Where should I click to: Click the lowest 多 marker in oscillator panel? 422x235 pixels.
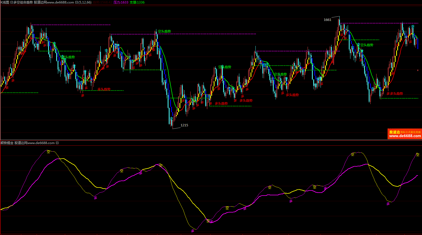[192, 231]
